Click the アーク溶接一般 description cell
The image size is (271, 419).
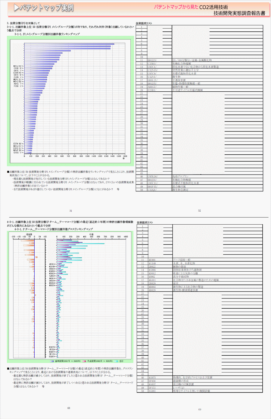(182, 260)
